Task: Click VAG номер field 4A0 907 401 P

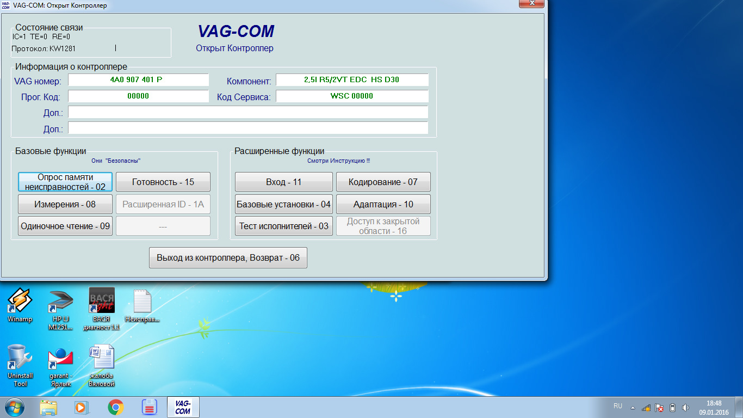Action: 138,80
